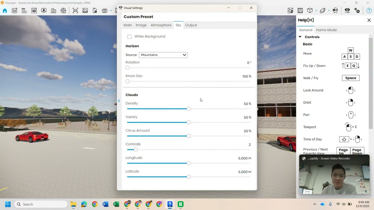Click the Density value 50 %
Screen dimensions: 374x210
(247, 104)
